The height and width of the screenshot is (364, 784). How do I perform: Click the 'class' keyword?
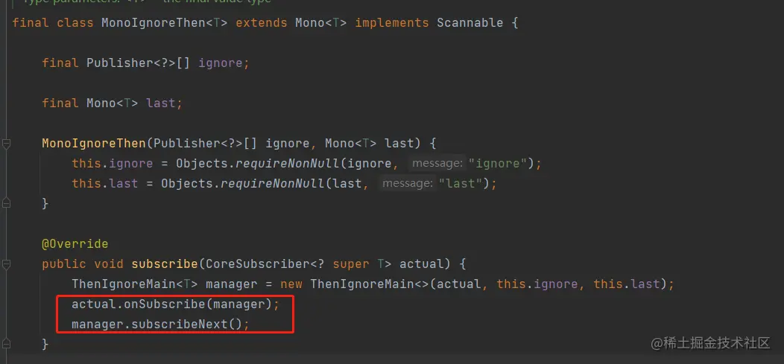(75, 23)
